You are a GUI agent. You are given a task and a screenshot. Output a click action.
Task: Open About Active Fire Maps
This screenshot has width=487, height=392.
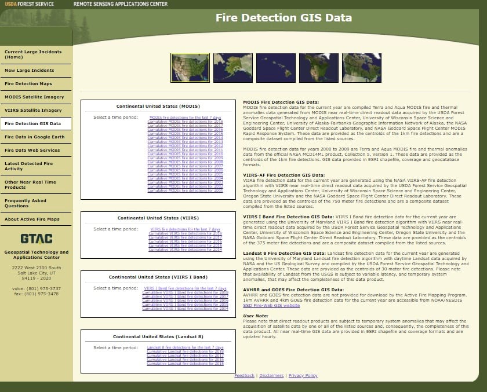coord(36,219)
